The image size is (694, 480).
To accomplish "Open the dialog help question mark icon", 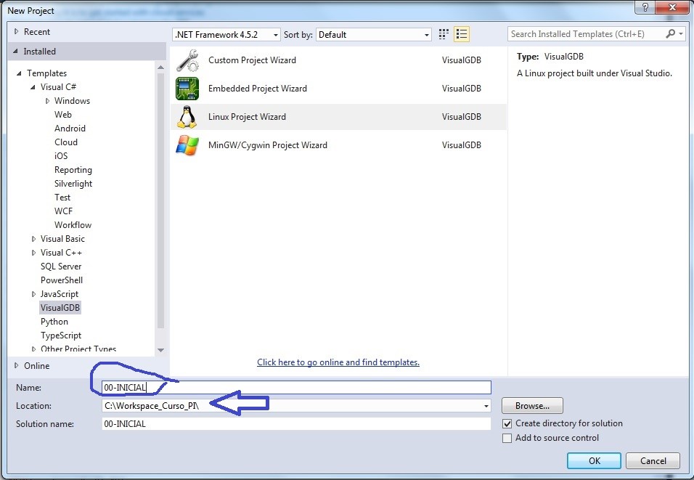I will 645,7.
